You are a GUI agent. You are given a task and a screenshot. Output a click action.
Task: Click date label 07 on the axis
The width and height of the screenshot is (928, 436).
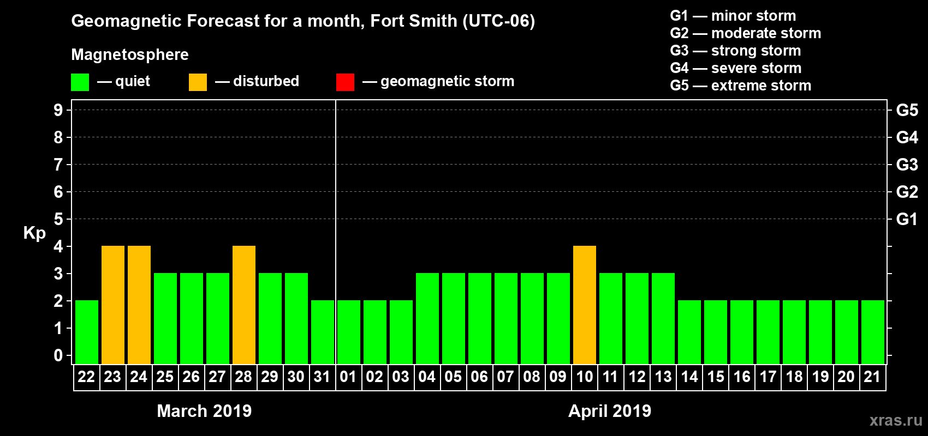coord(505,377)
